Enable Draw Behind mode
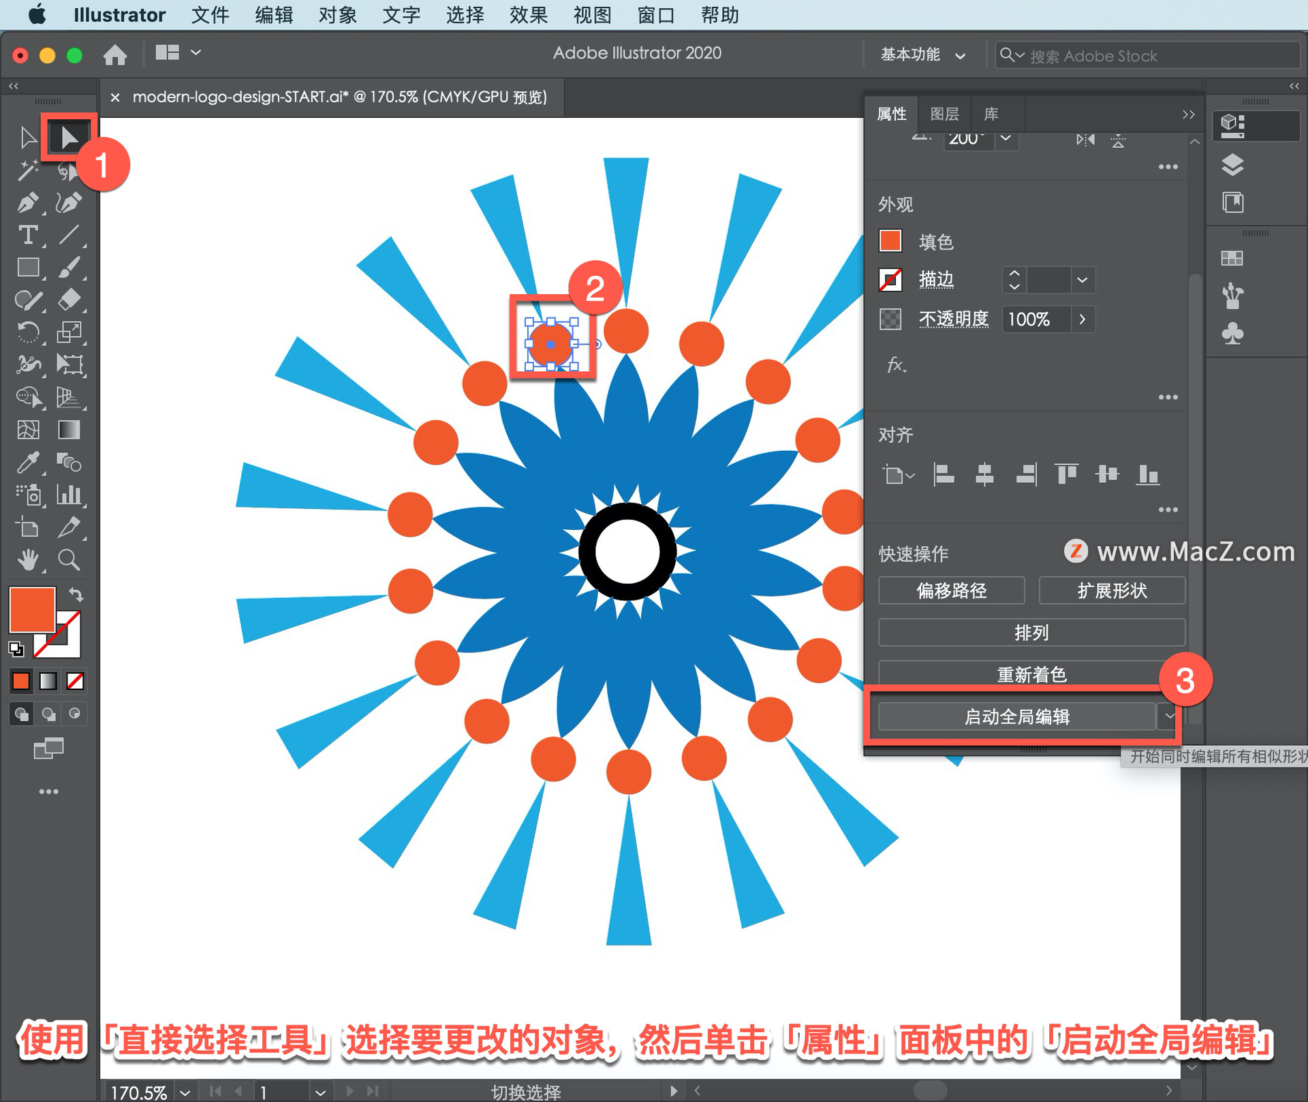 tap(48, 714)
